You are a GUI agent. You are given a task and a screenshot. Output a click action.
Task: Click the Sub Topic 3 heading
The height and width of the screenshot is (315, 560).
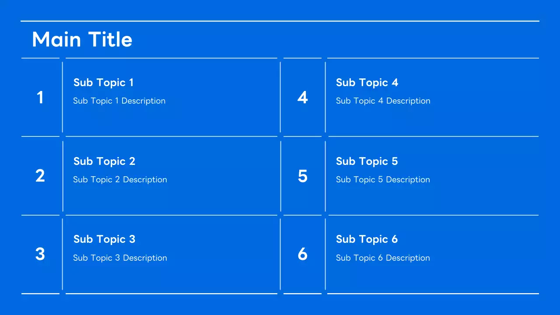click(105, 239)
